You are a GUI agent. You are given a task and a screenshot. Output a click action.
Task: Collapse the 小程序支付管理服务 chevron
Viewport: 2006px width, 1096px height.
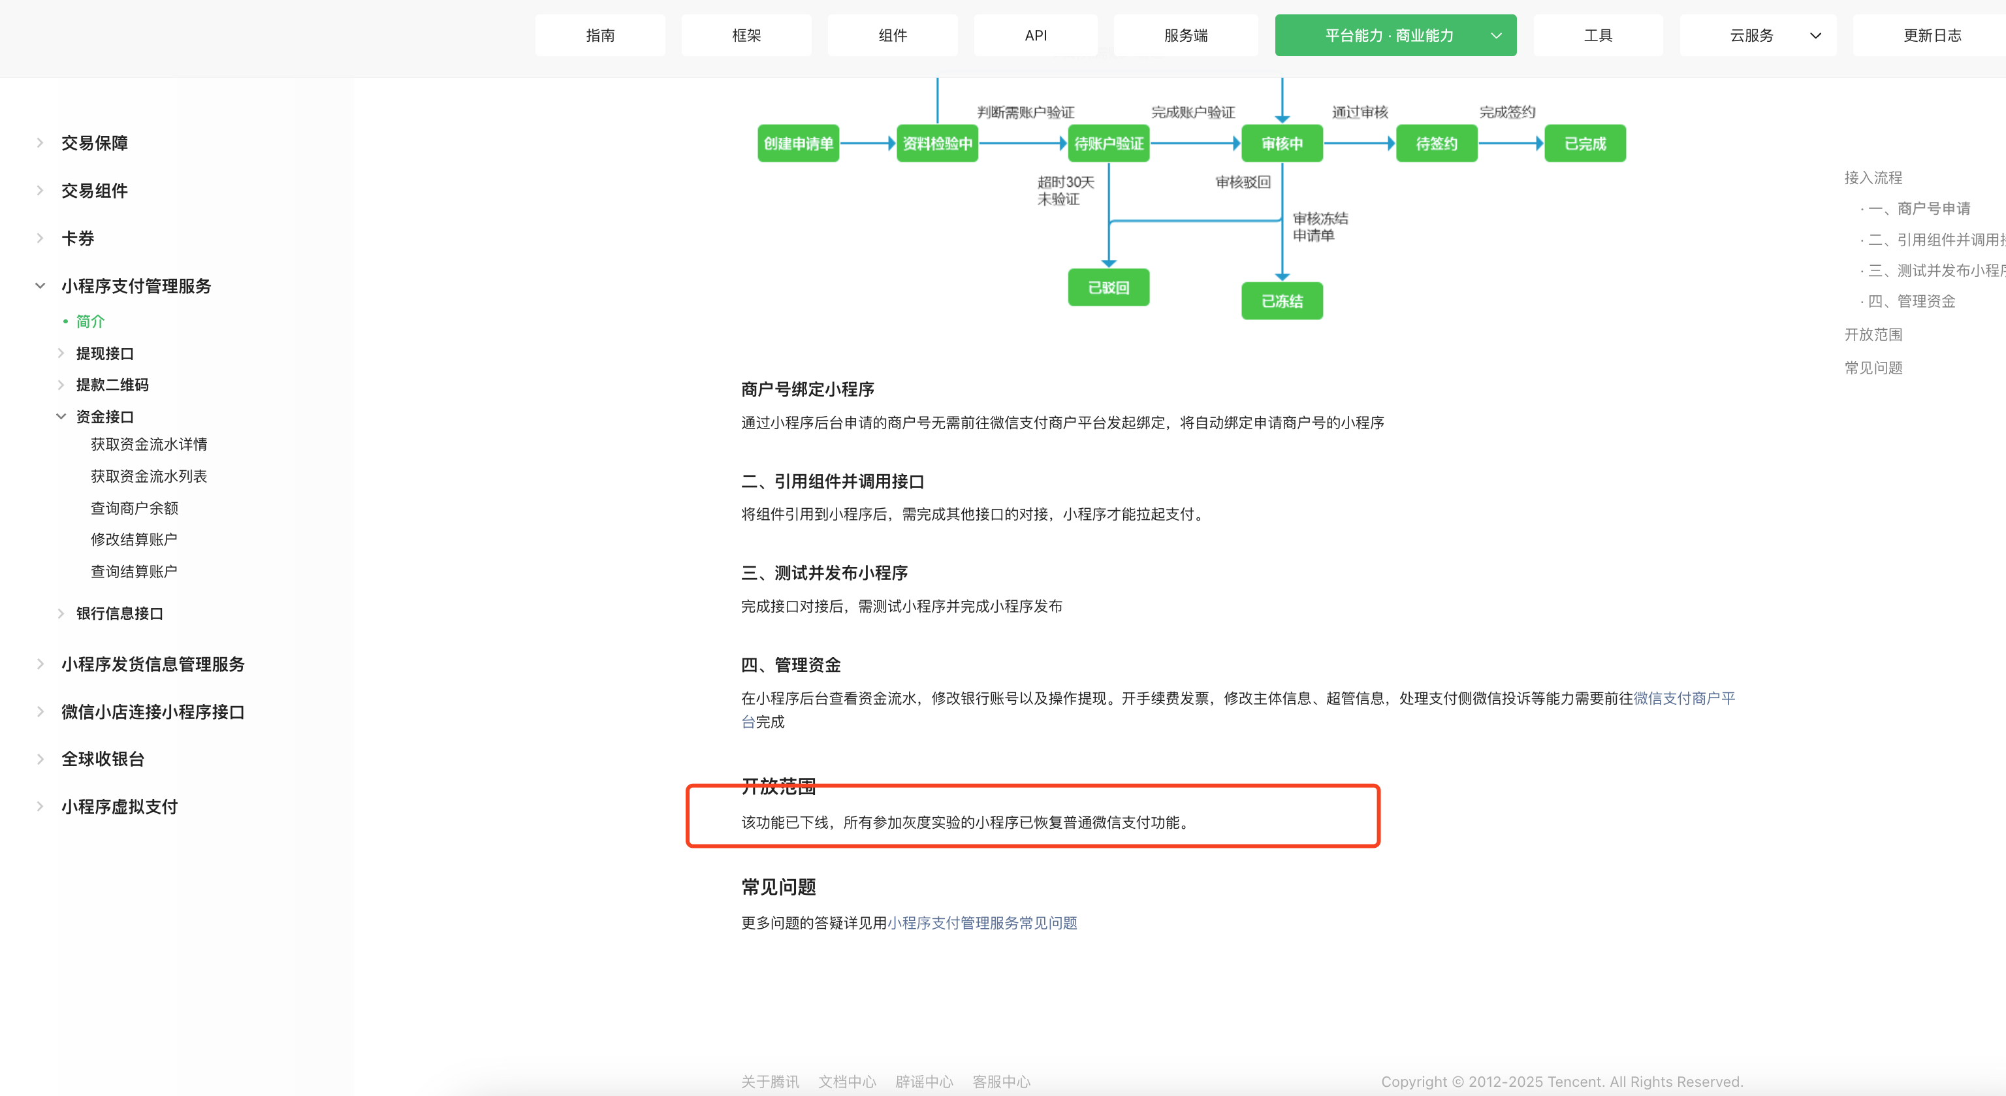[40, 286]
